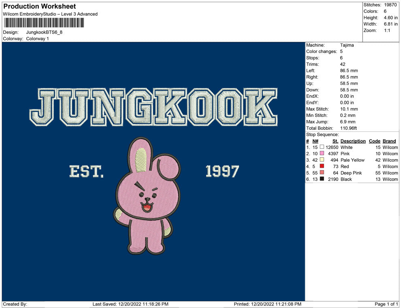Click the height value '4.60 in'
Viewport: 401px width, 308px height.
[390, 18]
